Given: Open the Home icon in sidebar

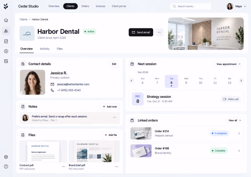Looking at the screenshot, I should [6, 20].
